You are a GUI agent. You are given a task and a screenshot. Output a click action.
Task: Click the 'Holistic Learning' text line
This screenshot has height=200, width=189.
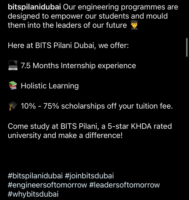click(x=50, y=86)
